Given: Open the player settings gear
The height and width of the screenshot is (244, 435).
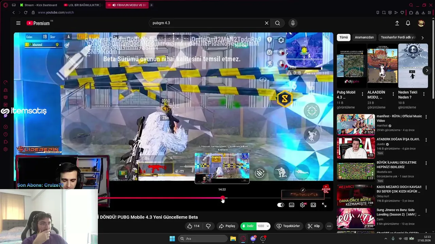Looking at the screenshot, I should pyautogui.click(x=302, y=205).
